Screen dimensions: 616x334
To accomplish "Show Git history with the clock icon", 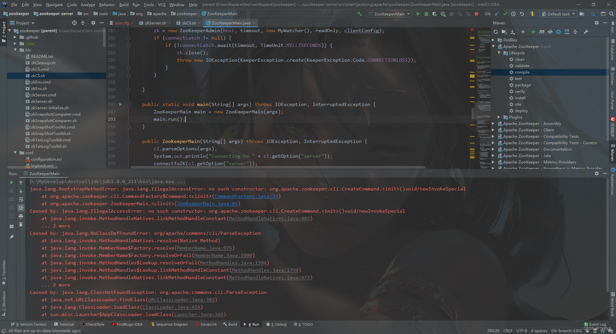I will click(513, 14).
